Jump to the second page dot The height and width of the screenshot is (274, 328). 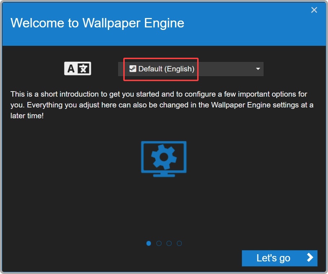tap(159, 243)
